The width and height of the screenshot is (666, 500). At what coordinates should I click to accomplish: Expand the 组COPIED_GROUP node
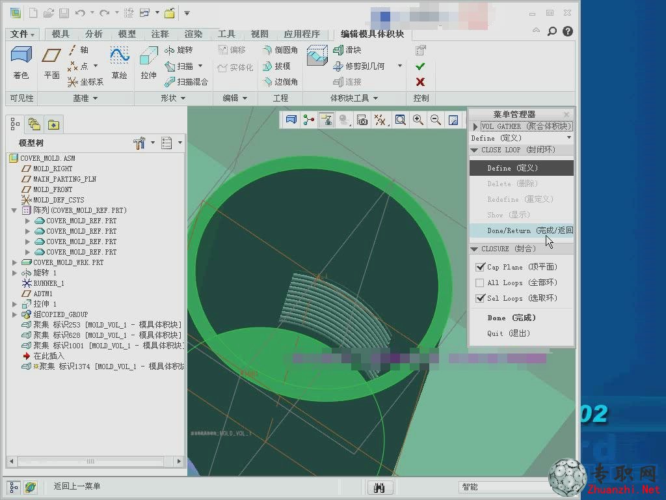pos(14,314)
